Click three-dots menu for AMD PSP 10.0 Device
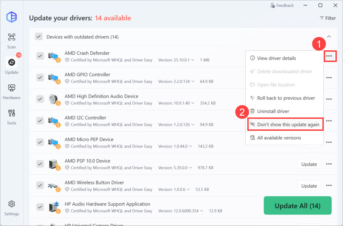Image resolution: width=343 pixels, height=226 pixels. pyautogui.click(x=329, y=164)
